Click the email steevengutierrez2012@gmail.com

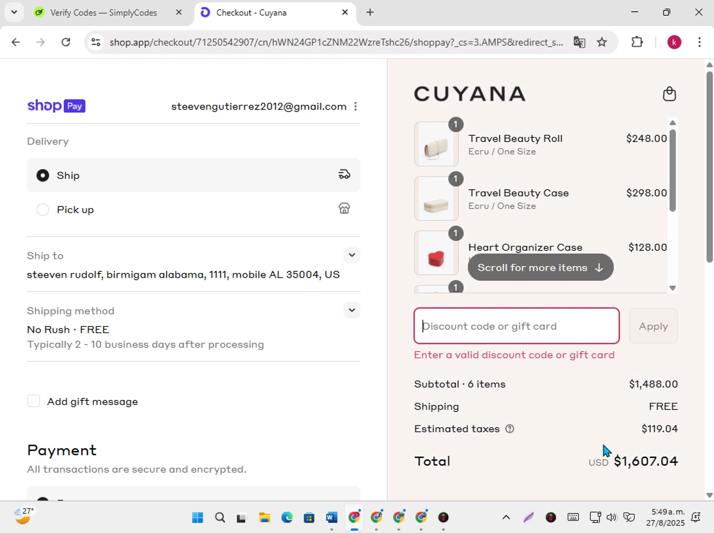click(x=259, y=107)
